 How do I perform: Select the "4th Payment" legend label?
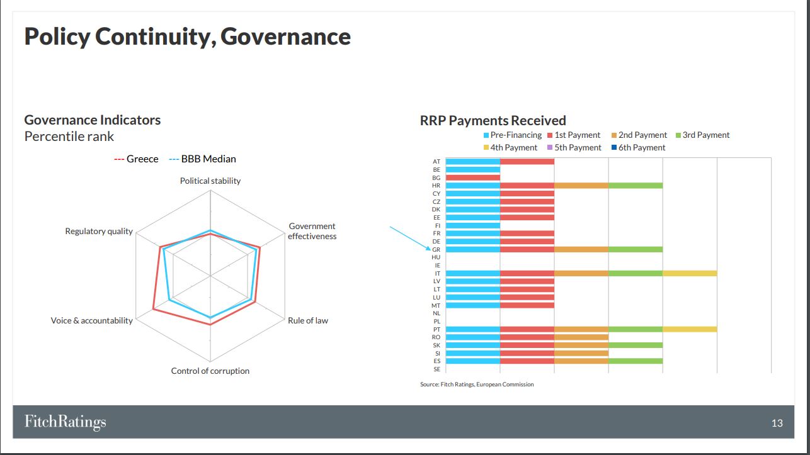(x=514, y=148)
